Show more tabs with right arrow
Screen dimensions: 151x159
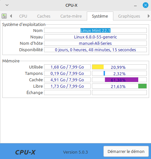(x=148, y=16)
